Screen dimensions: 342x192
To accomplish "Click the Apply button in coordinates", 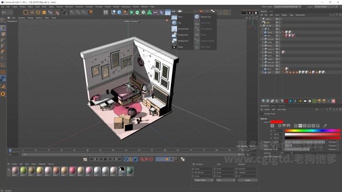I will click(247, 180).
